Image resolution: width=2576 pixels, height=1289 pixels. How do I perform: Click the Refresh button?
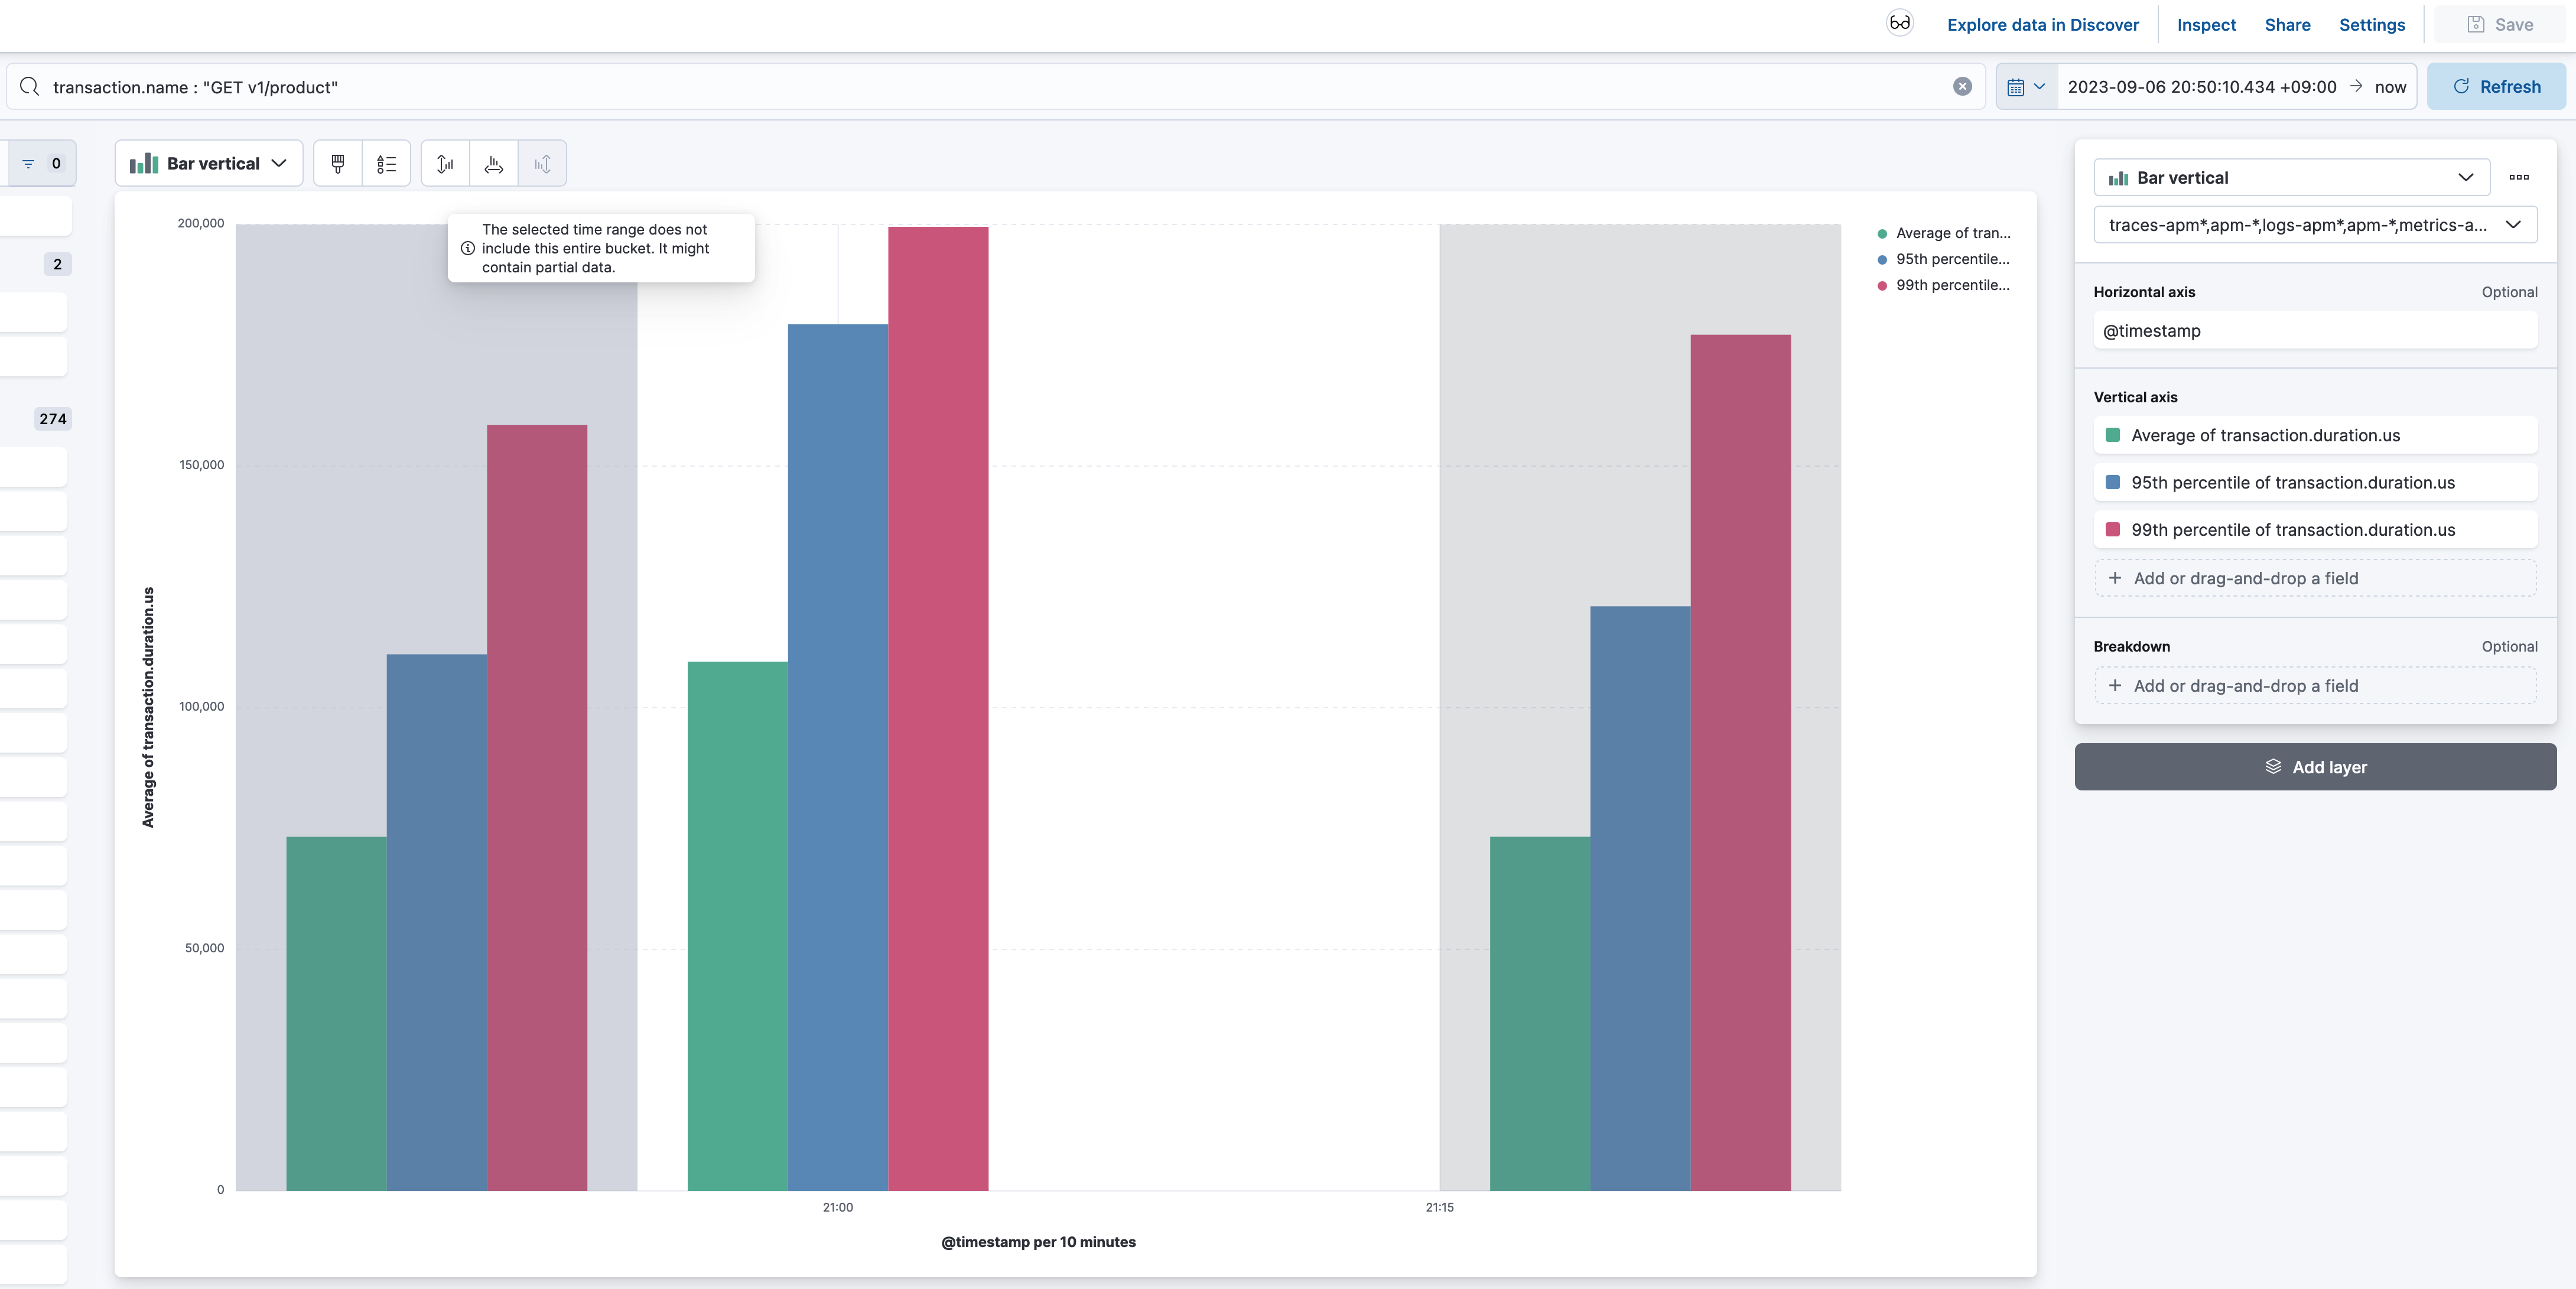point(2496,86)
